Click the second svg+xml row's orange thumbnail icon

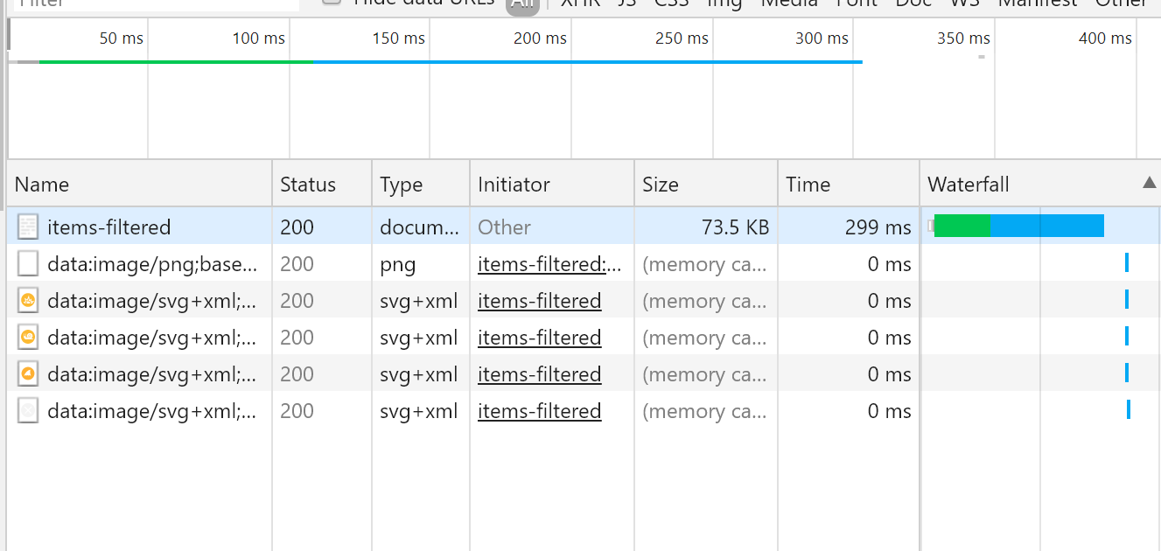[x=28, y=338]
